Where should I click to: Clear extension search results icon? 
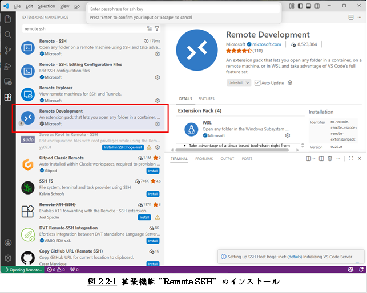click(x=149, y=28)
